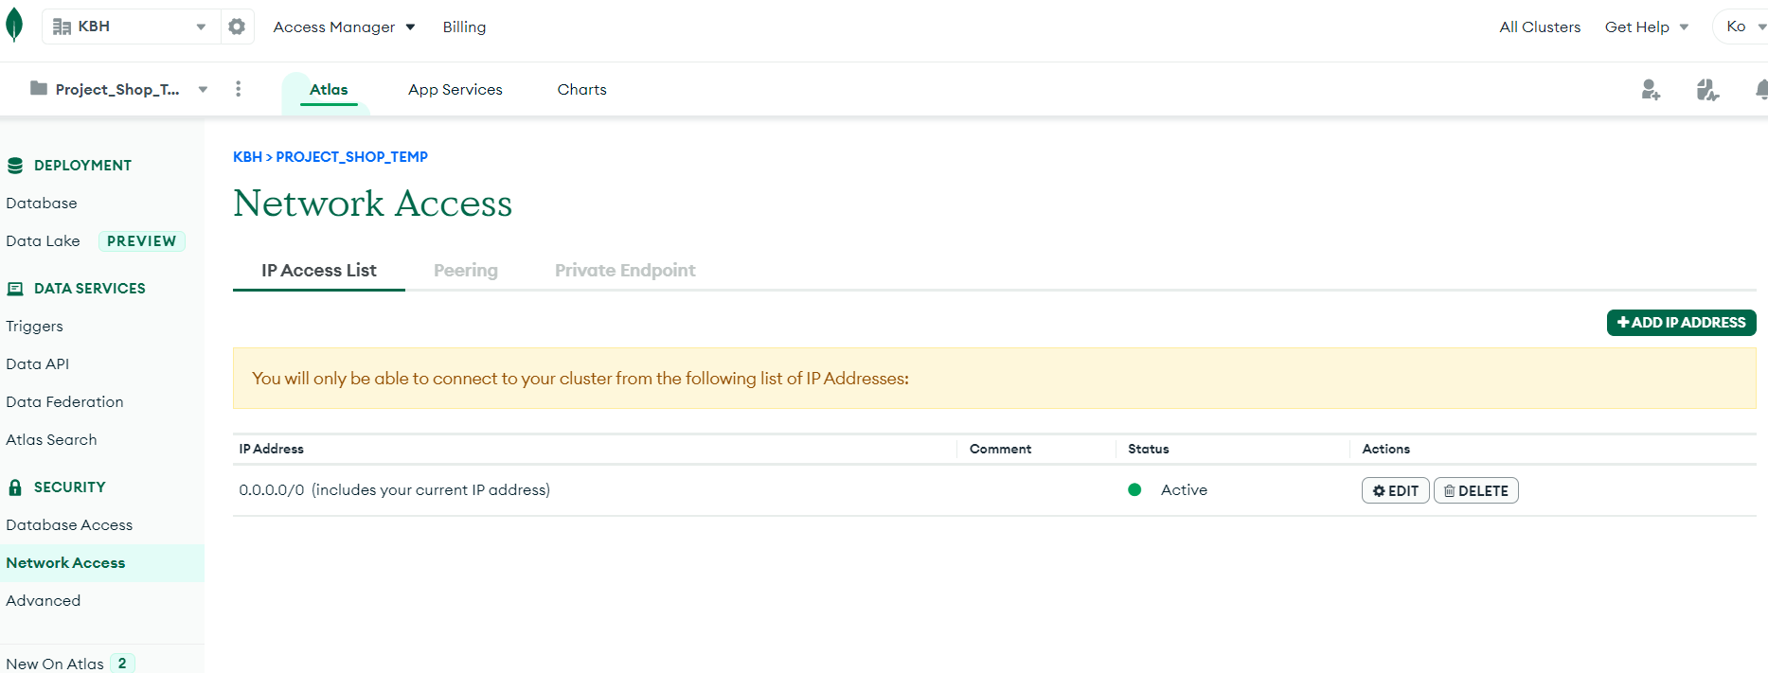Open project options three-dot menu
The height and width of the screenshot is (673, 1768).
pos(238,89)
